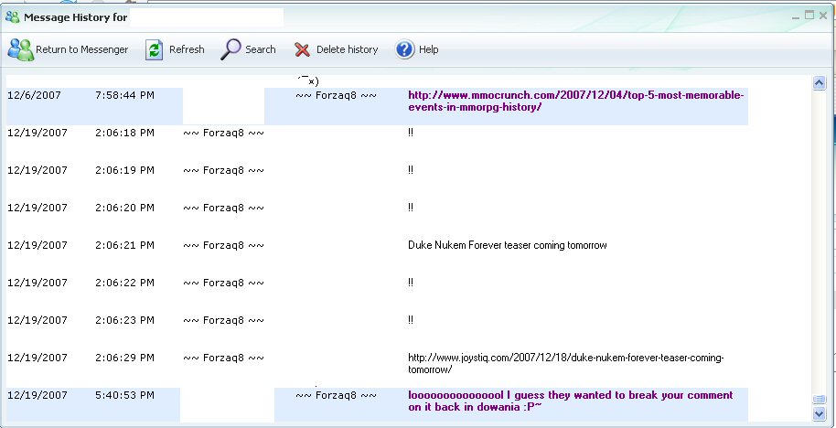
Task: Click the blue question mark Help icon
Action: (405, 49)
